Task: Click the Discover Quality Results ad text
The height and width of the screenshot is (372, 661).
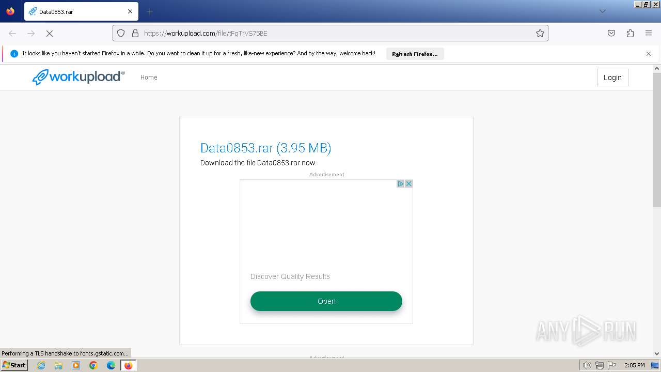Action: click(x=290, y=276)
